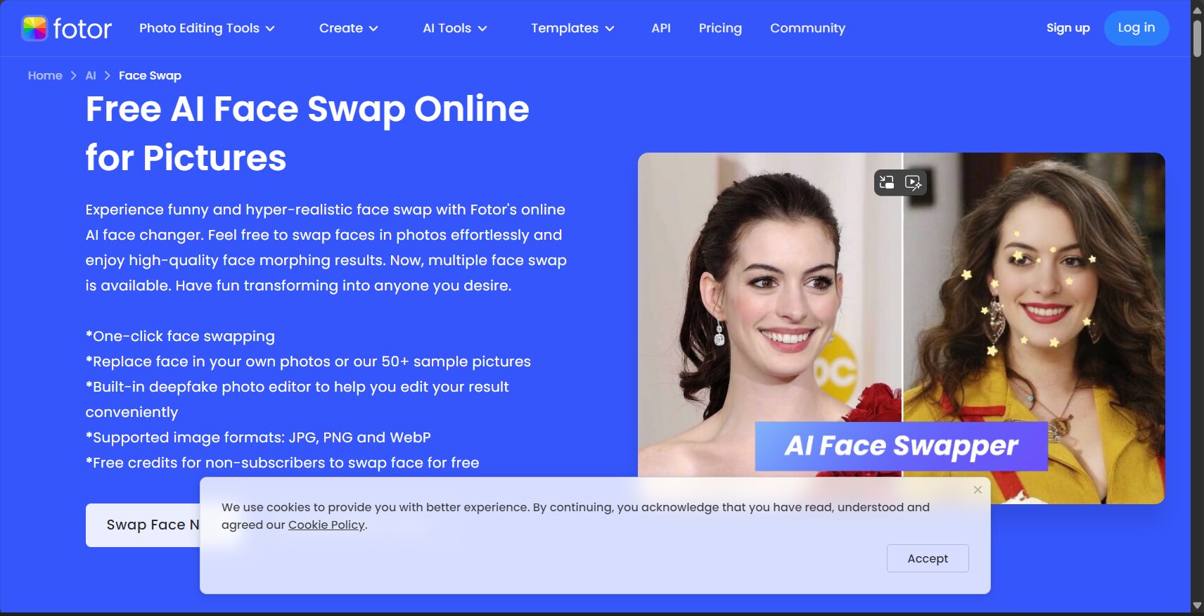Click "*Free credits for non-subscribers" line
1204x616 pixels.
[x=282, y=463]
